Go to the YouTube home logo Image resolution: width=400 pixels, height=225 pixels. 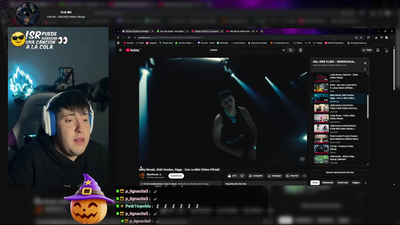point(133,50)
